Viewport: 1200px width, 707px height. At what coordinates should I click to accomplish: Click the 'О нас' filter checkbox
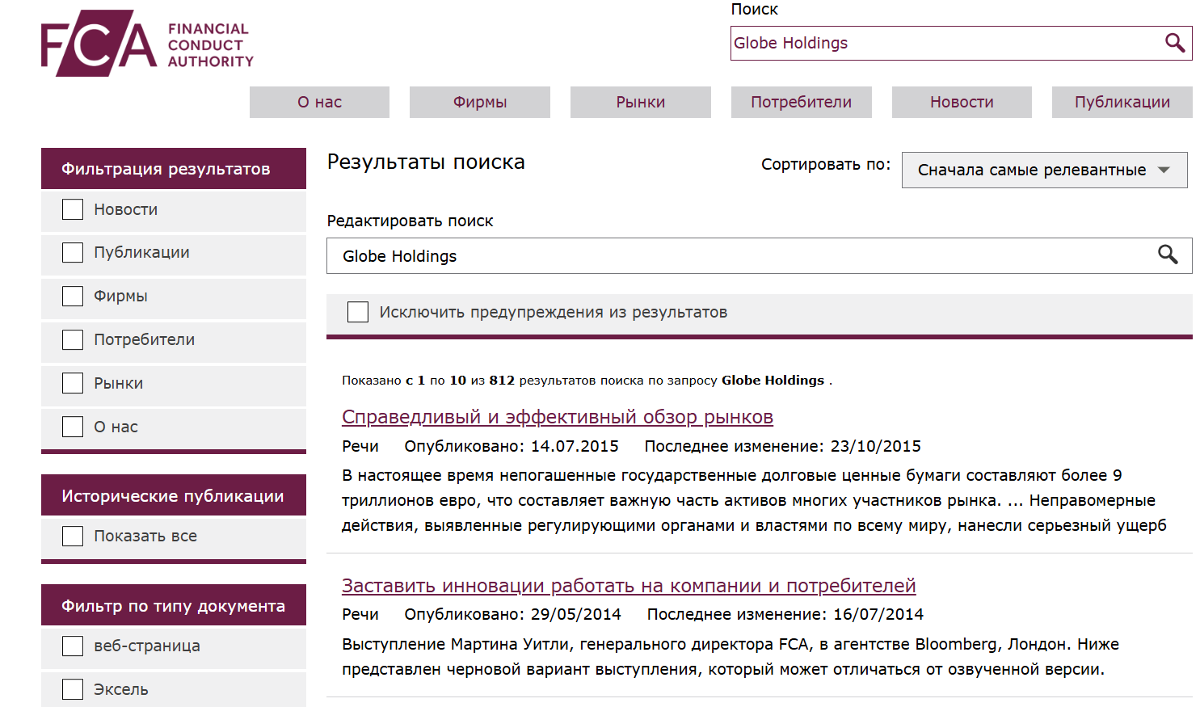click(x=72, y=427)
